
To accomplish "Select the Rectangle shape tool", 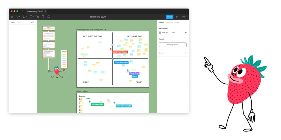I will tap(31, 17).
